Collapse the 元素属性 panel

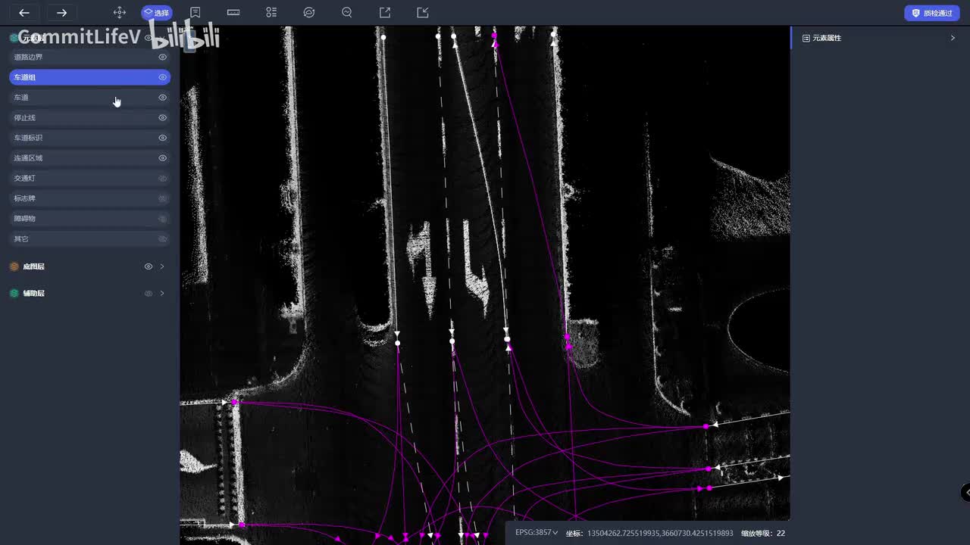[953, 38]
